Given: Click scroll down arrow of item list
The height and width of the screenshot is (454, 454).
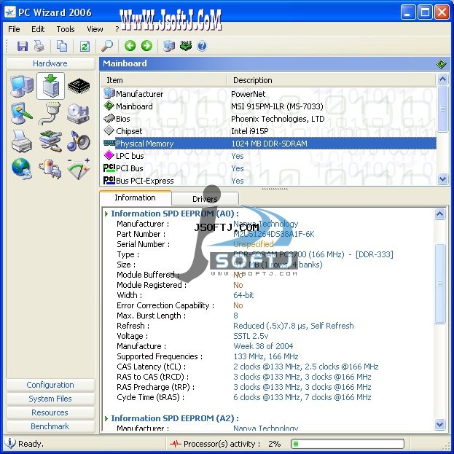Looking at the screenshot, I should tap(442, 179).
